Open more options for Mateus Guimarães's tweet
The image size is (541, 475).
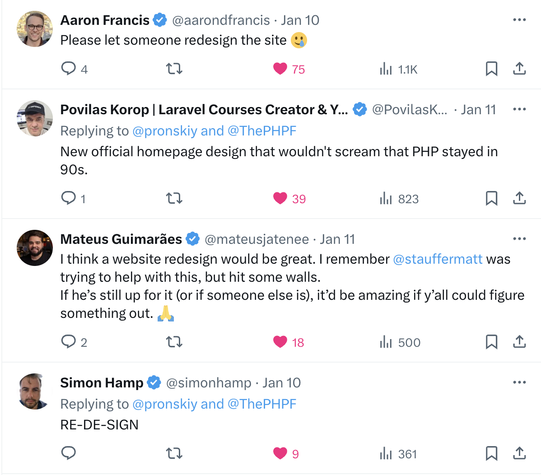click(519, 238)
